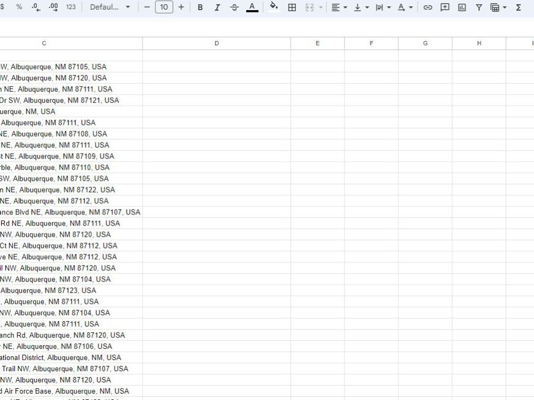Click cell 'Ct NE, Albuquerque, NM 87112, USA'

[71, 245]
